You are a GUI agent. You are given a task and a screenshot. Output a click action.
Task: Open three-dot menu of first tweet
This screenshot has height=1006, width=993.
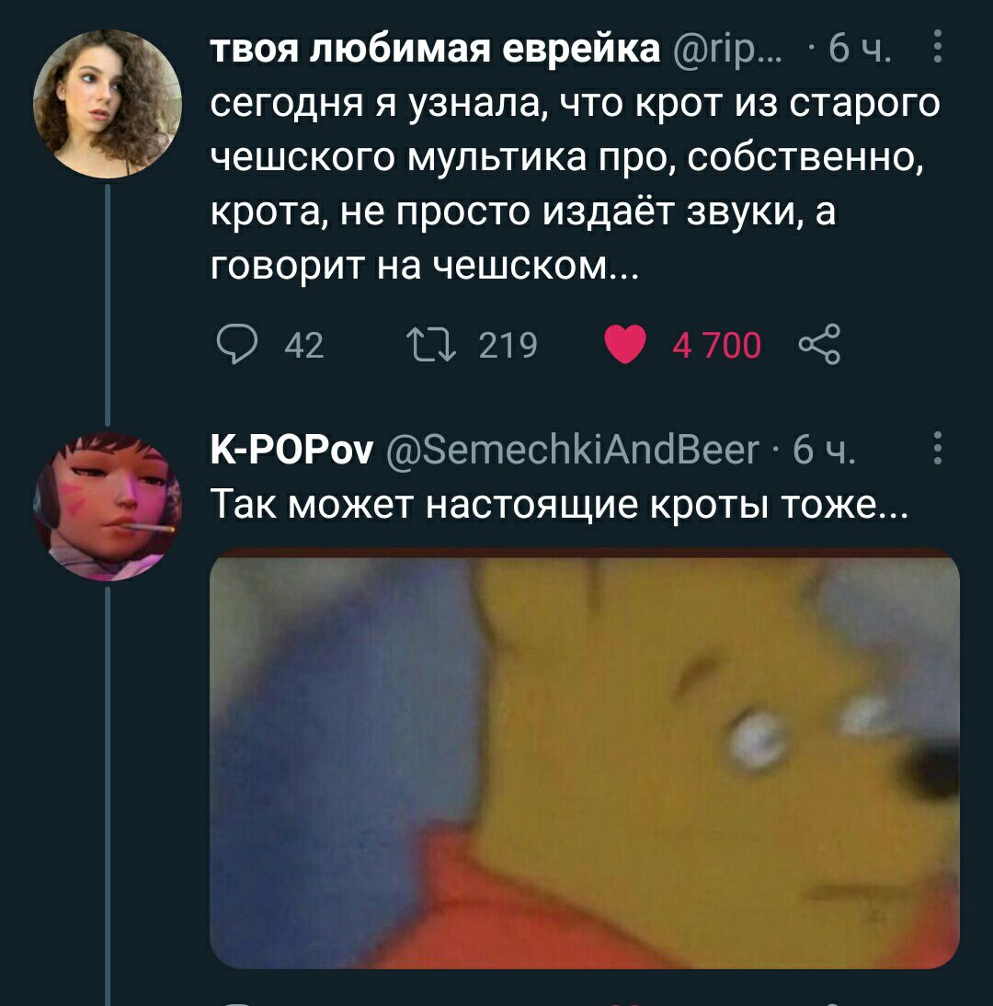pos(937,46)
